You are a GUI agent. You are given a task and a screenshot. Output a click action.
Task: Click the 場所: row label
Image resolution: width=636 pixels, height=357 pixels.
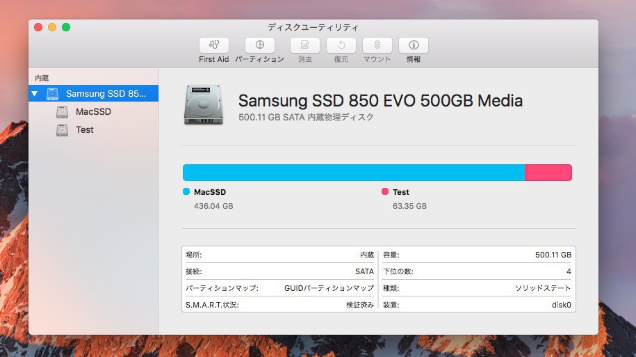pyautogui.click(x=193, y=255)
